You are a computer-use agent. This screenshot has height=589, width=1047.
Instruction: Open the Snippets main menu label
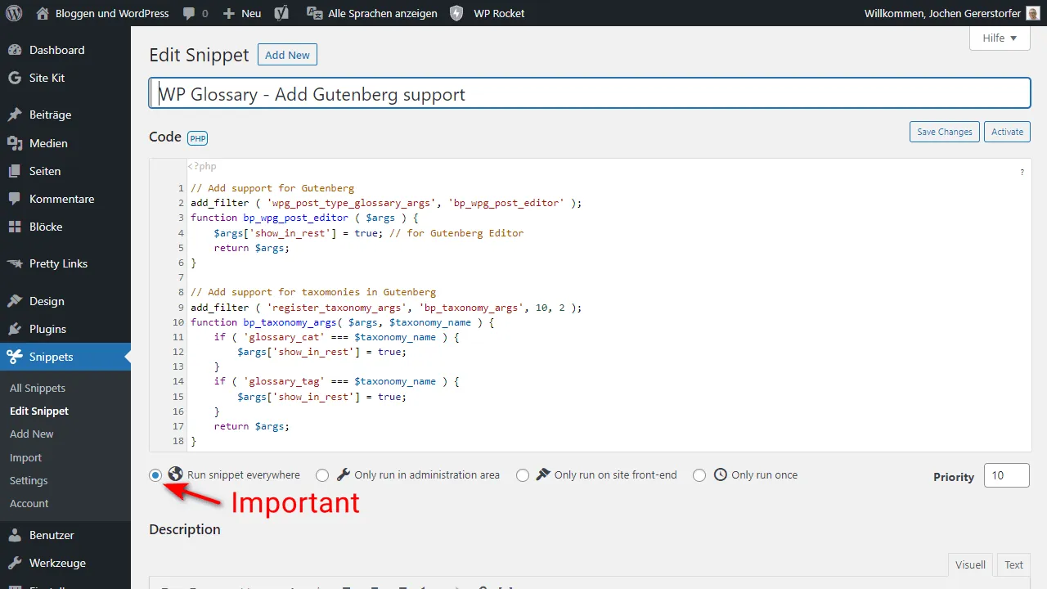pyautogui.click(x=52, y=357)
